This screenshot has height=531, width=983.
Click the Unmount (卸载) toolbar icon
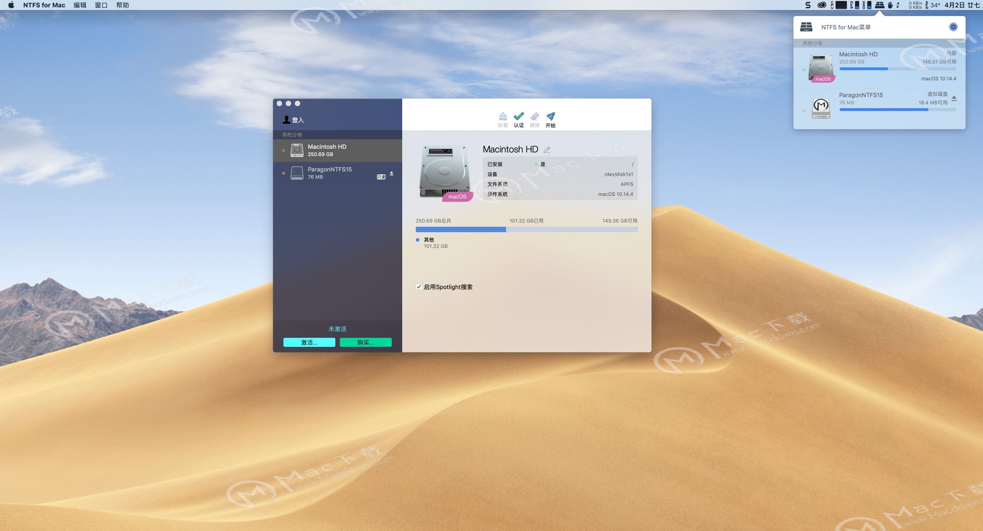click(x=503, y=117)
